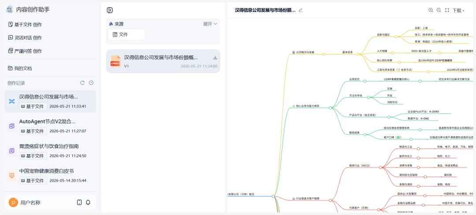Collapse the middle panel with the sidebar toggle icon
The width and height of the screenshot is (476, 215).
(110, 10)
